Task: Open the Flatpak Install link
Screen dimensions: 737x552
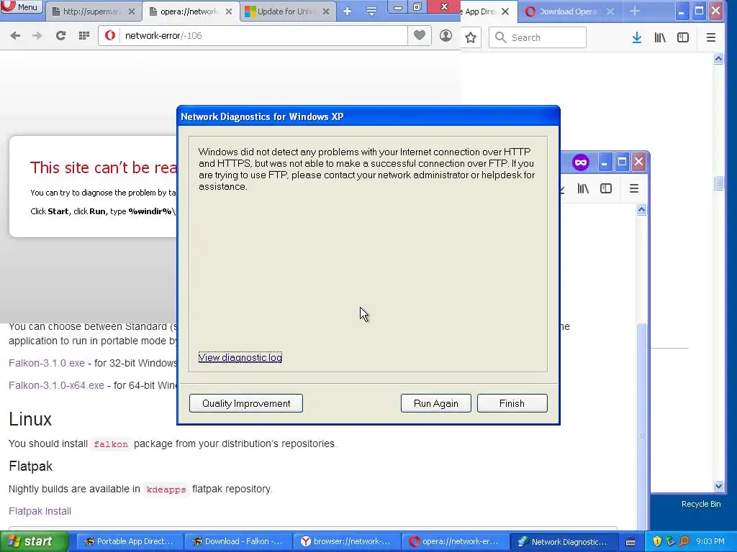Action: pos(40,511)
